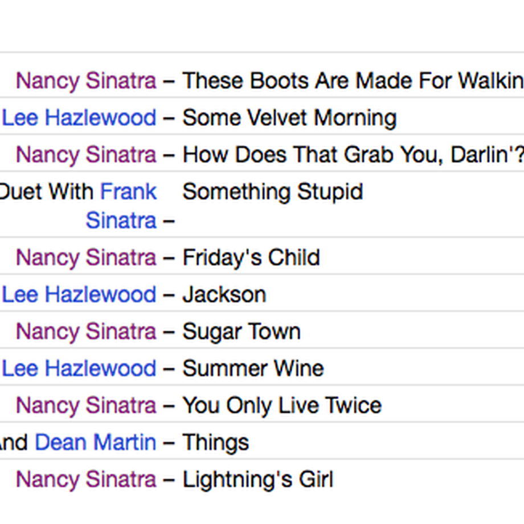Viewport: 524px width, 524px height.
Task: Open Lee Hazlewood link beside Jackson
Action: pyautogui.click(x=79, y=295)
